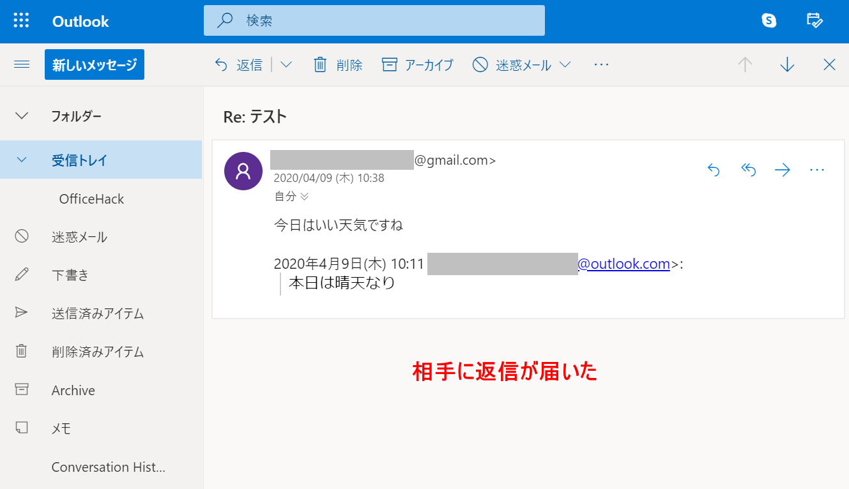Open the 送信済みアイテム folder
The width and height of the screenshot is (849, 489).
[97, 313]
